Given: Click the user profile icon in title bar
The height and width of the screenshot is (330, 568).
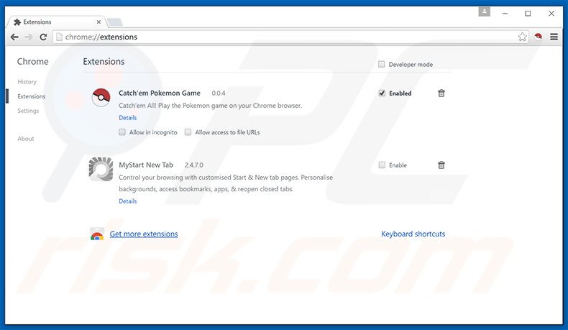Looking at the screenshot, I should click(x=484, y=12).
